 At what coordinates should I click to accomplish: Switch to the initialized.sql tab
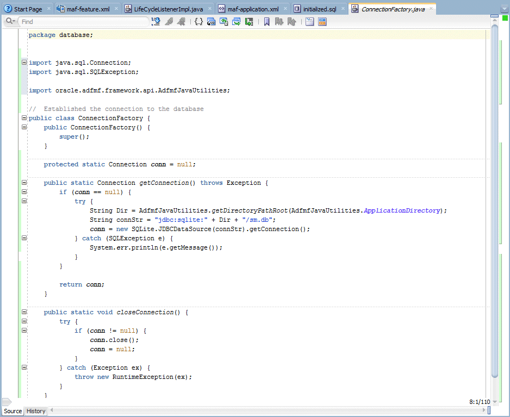coord(320,9)
